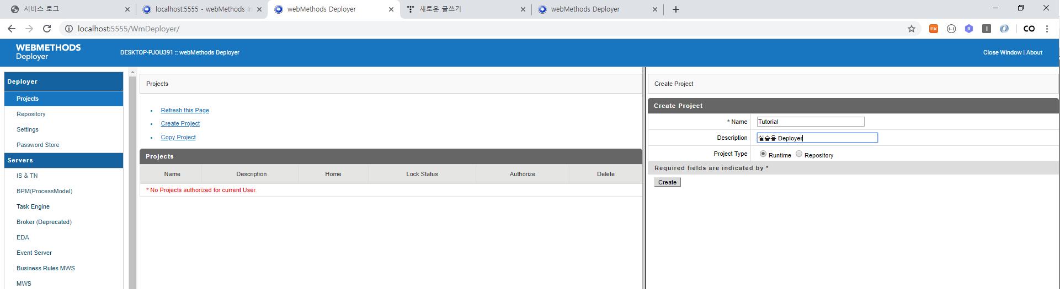The height and width of the screenshot is (289, 1060).
Task: Click the Home column header
Action: pos(333,174)
